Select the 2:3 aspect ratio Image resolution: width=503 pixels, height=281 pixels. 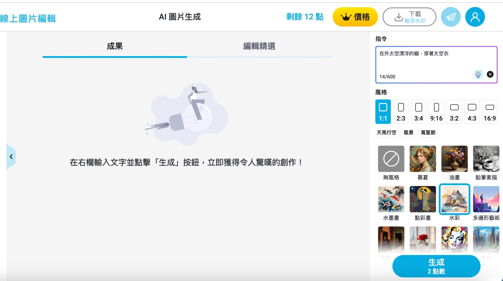click(x=401, y=112)
